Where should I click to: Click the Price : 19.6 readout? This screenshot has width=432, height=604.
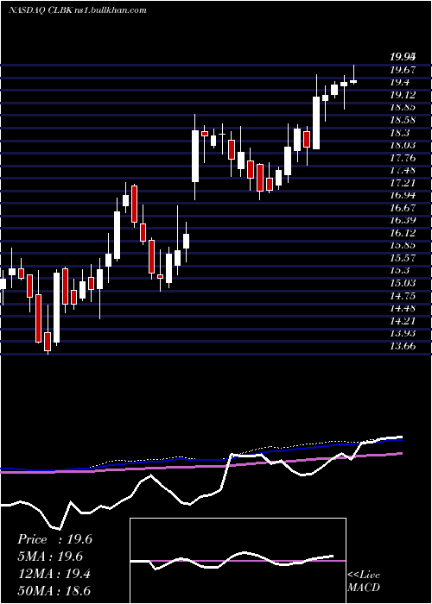54,539
